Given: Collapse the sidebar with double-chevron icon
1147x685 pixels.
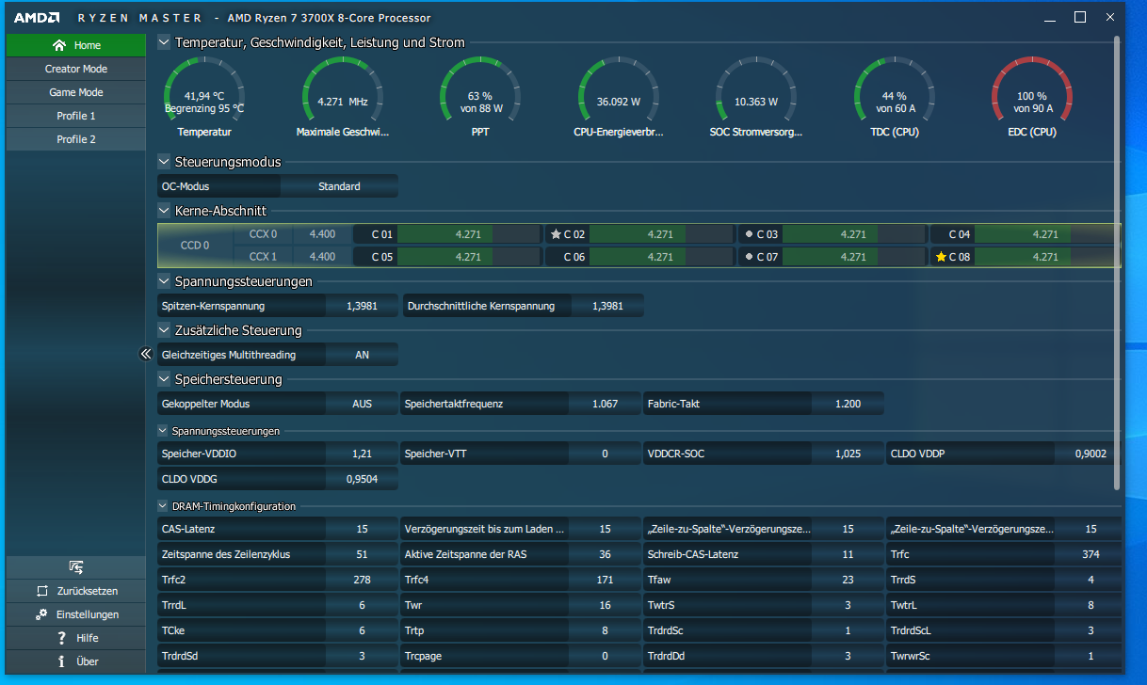Looking at the screenshot, I should pyautogui.click(x=145, y=354).
